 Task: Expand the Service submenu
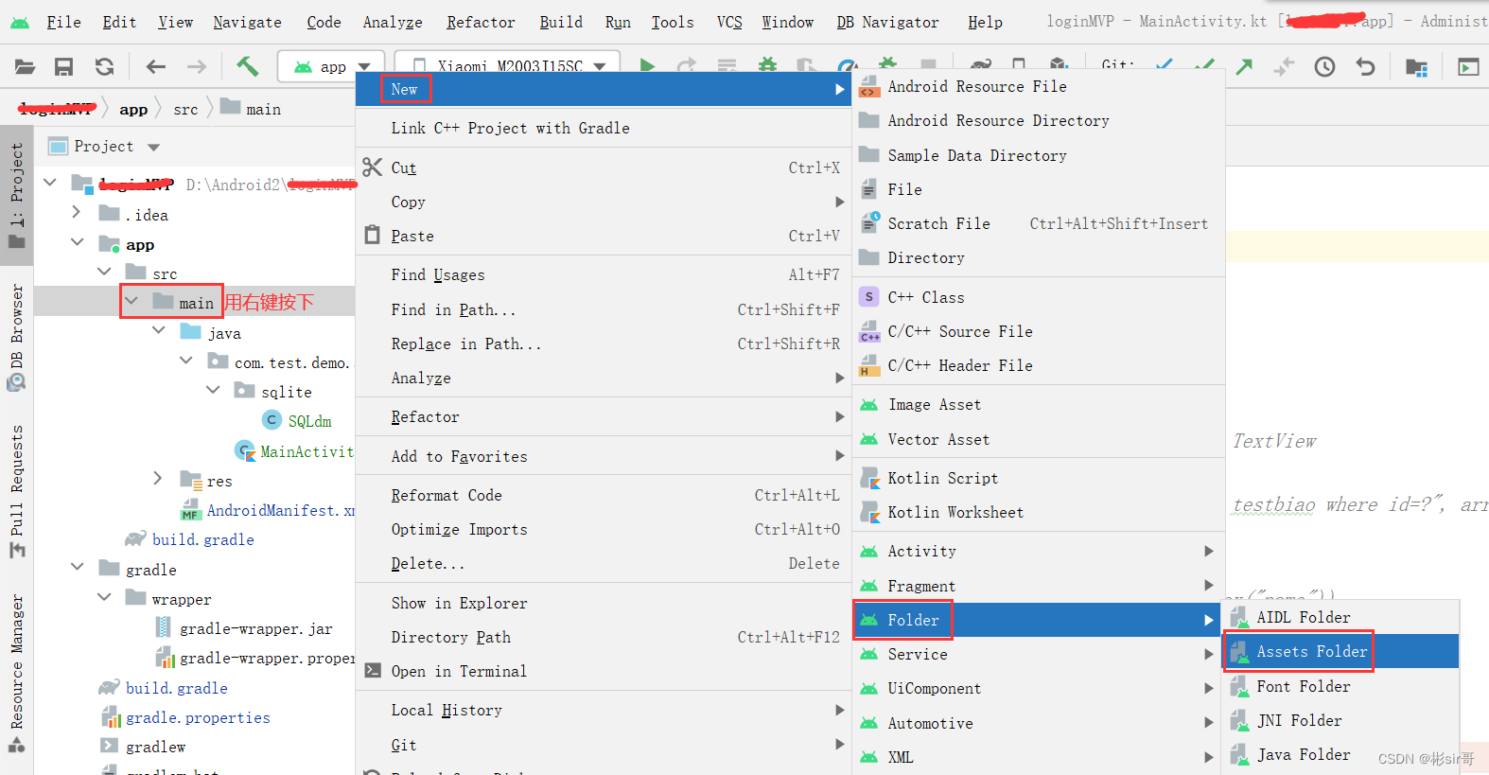coord(1039,654)
